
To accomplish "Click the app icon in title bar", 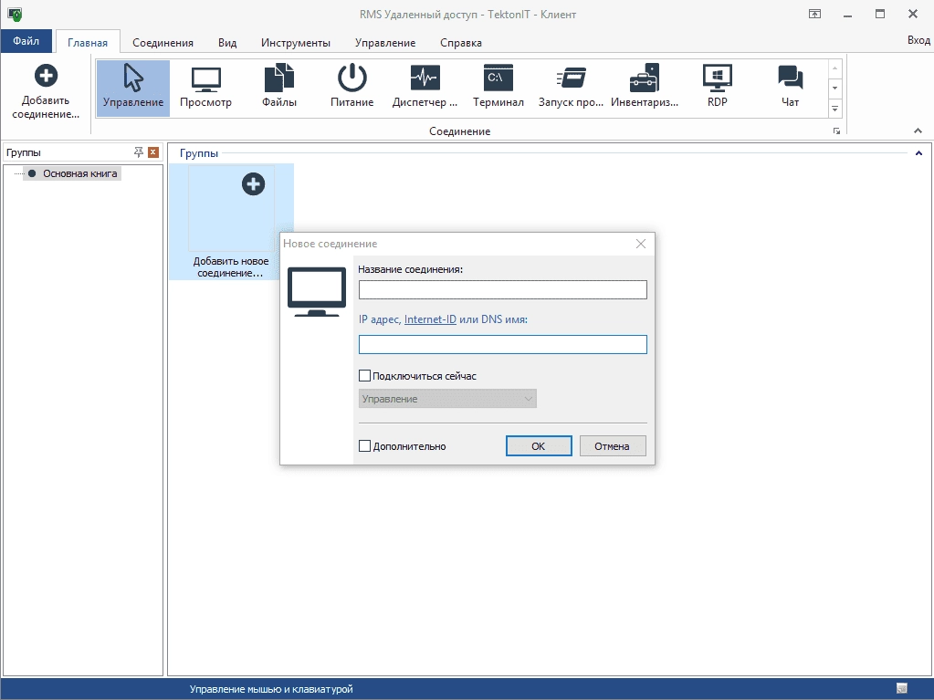I will tap(15, 14).
